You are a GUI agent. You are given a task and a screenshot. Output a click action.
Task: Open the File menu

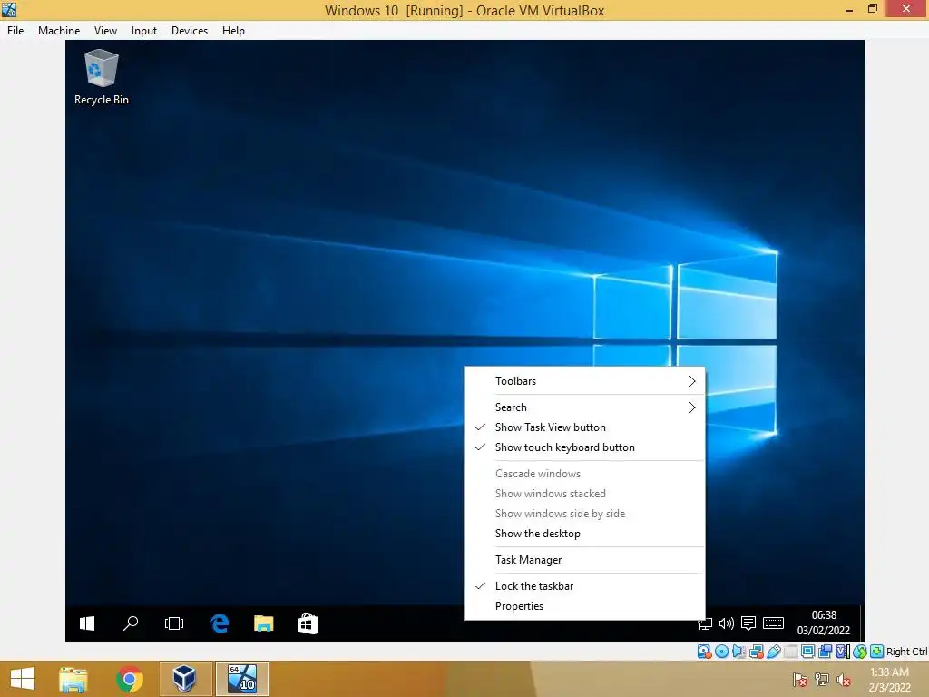point(15,31)
